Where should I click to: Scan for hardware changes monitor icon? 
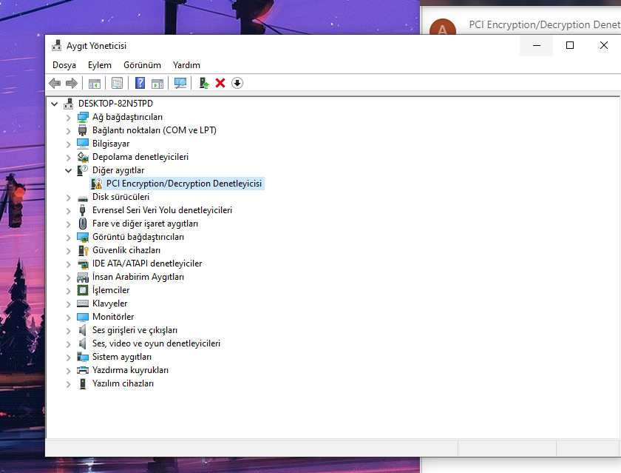pyautogui.click(x=180, y=83)
